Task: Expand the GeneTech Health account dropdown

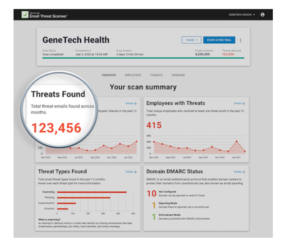Action: [x=242, y=15]
